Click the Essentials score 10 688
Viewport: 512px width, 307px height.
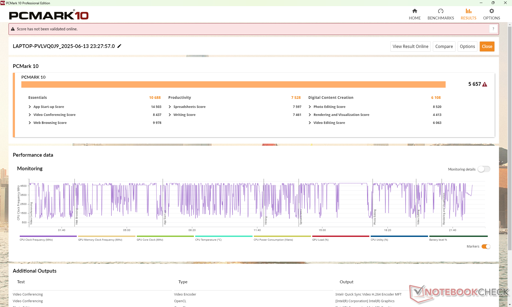pyautogui.click(x=155, y=98)
